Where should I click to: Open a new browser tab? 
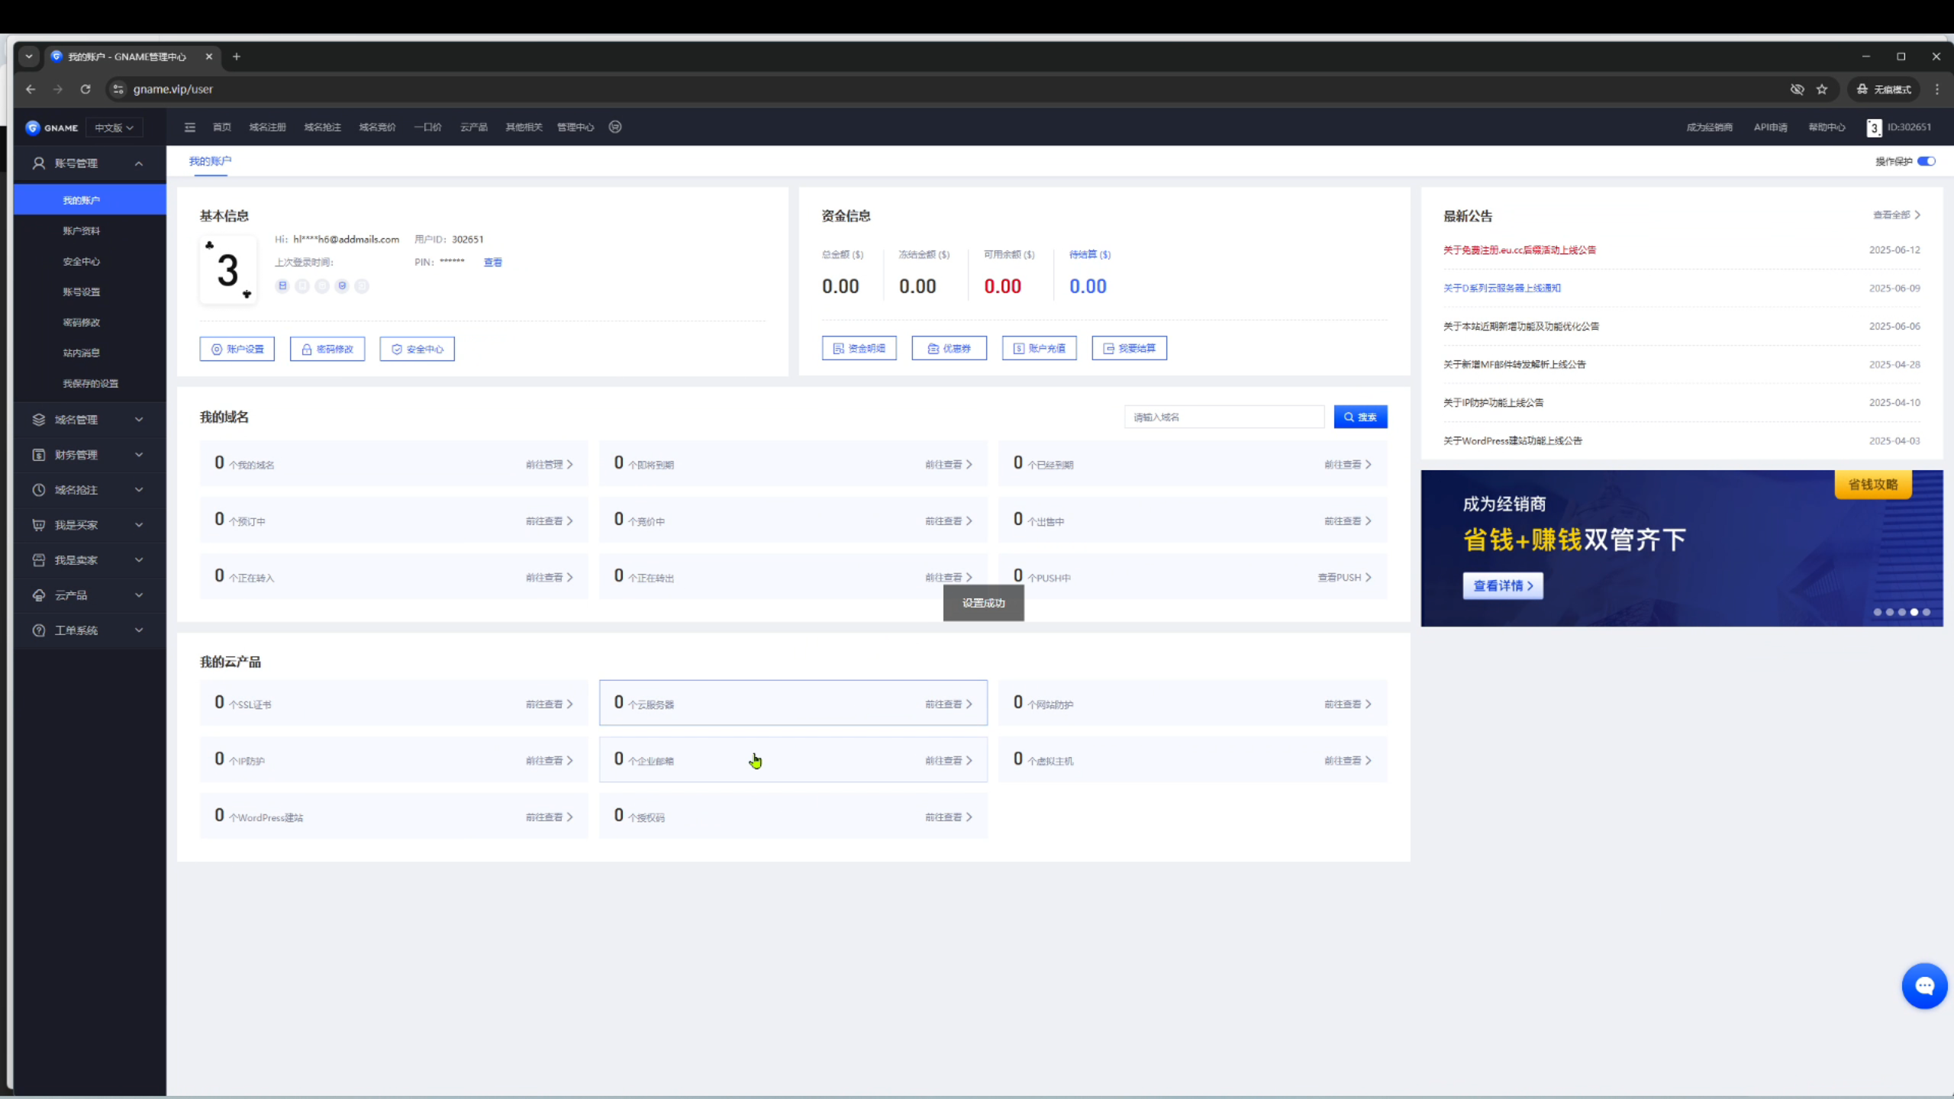(x=237, y=56)
